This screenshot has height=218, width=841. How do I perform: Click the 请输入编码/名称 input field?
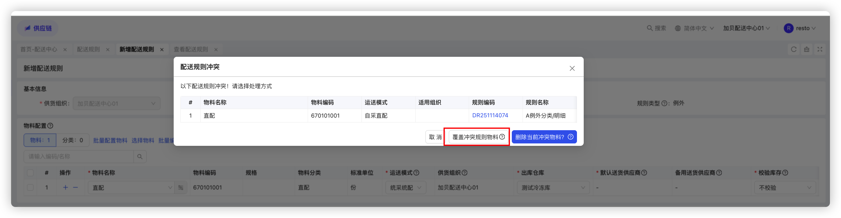[78, 157]
